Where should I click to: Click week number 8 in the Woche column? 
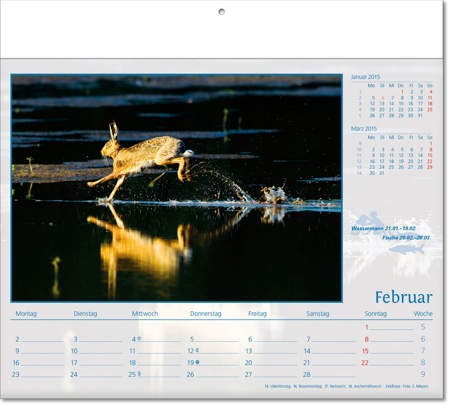click(x=423, y=362)
